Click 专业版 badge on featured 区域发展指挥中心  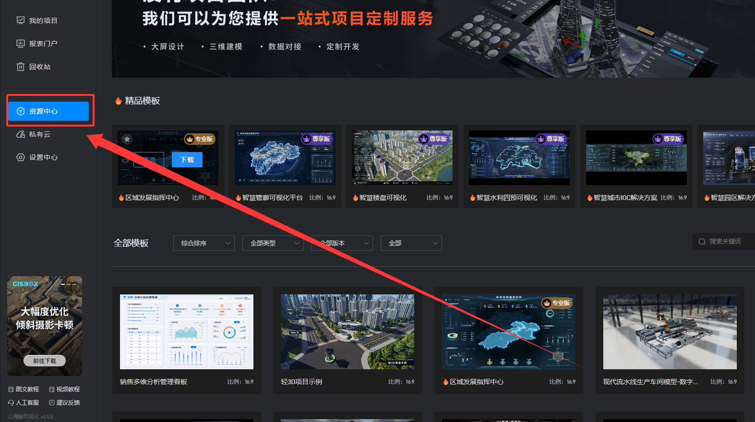[x=200, y=139]
